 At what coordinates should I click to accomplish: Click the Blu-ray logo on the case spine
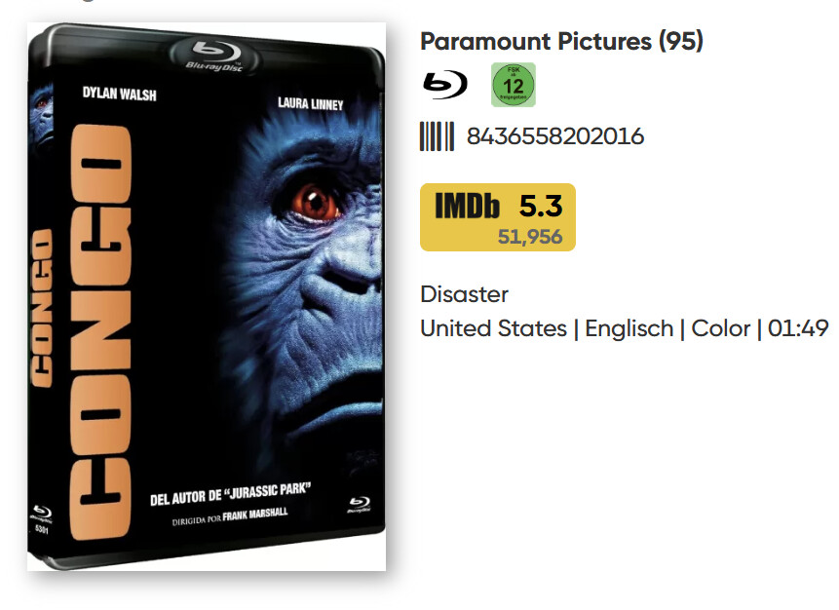click(41, 514)
